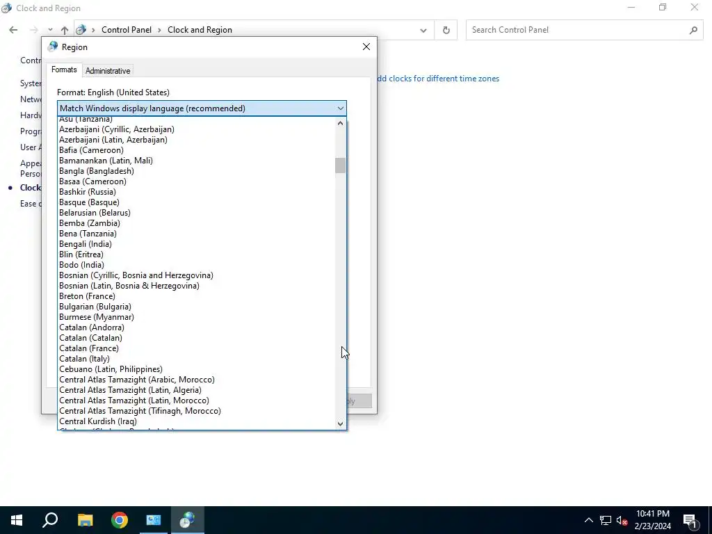Choose Catalan (Italy)
Viewport: 712px width, 534px height.
(x=196, y=359)
